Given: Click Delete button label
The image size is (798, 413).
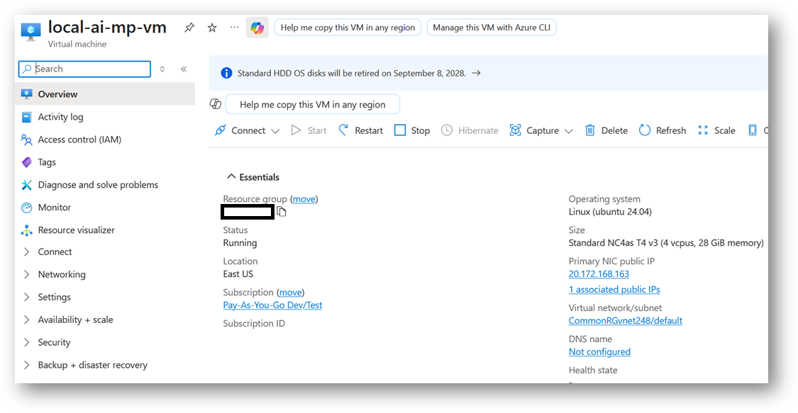Looking at the screenshot, I should pos(614,130).
